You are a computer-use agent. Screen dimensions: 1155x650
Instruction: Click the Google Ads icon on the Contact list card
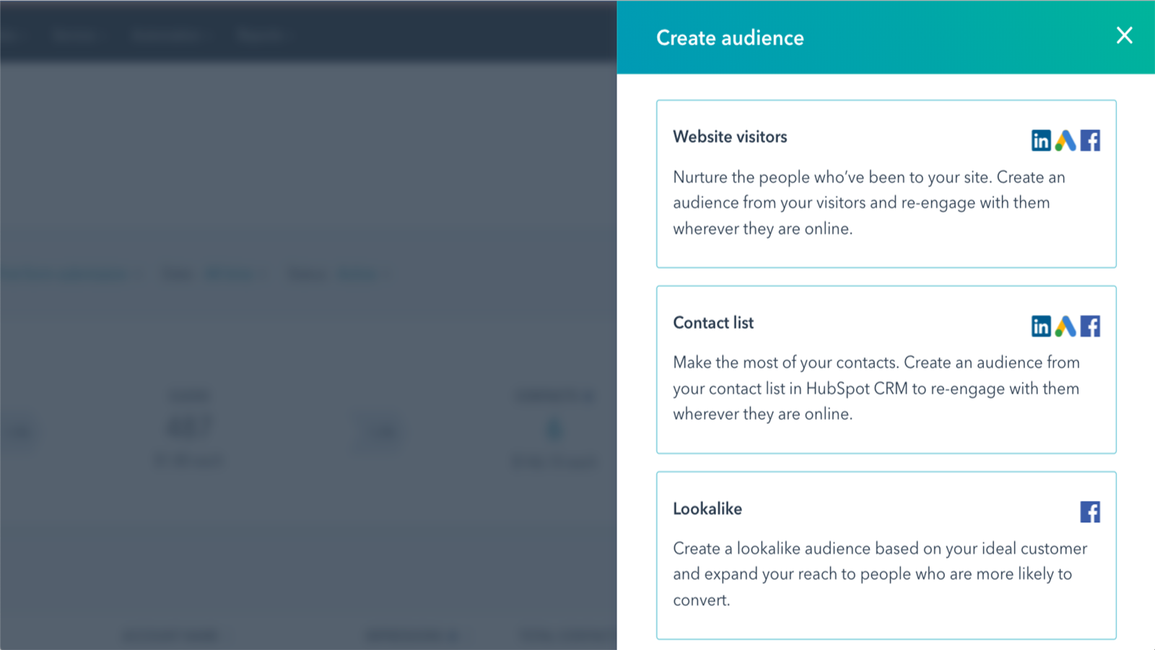pyautogui.click(x=1065, y=326)
